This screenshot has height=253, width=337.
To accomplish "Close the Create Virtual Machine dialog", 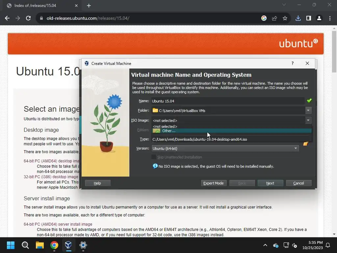I will tap(307, 63).
